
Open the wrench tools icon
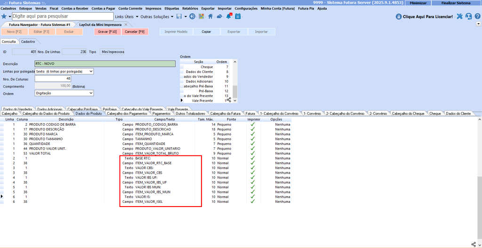[x=459, y=16]
